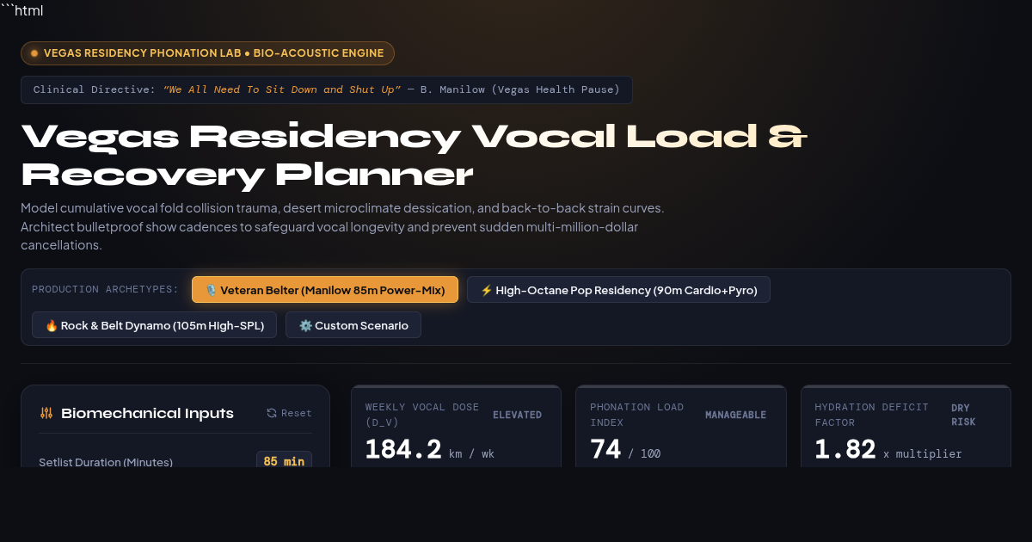The width and height of the screenshot is (1032, 542).
Task: Click the sliders icon beside Biomechanical Inputs
Action: [46, 413]
